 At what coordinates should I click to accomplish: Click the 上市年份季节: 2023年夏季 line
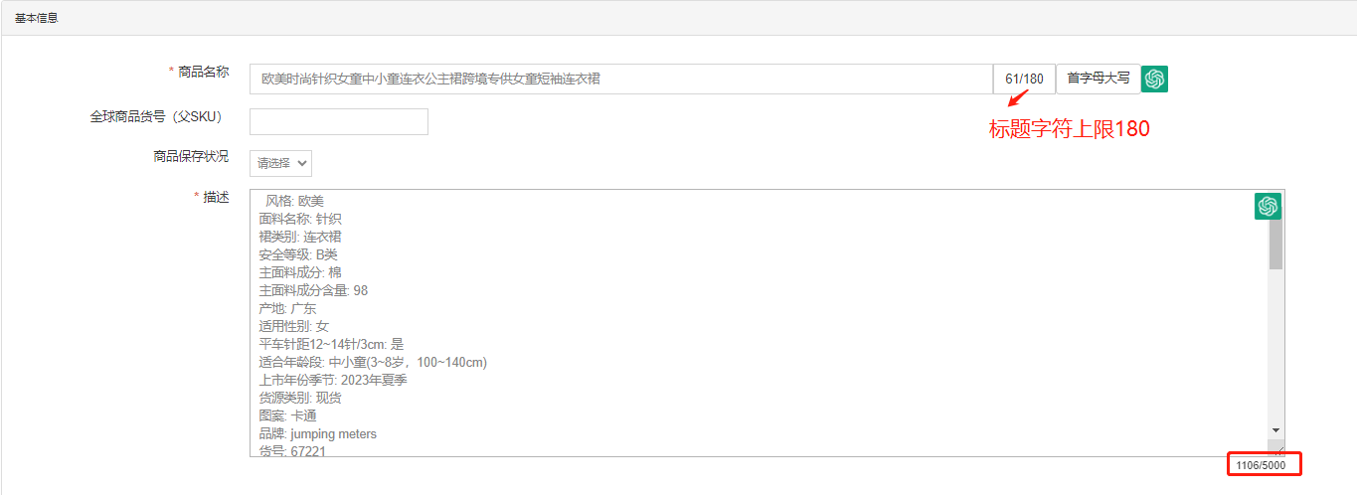click(x=333, y=380)
